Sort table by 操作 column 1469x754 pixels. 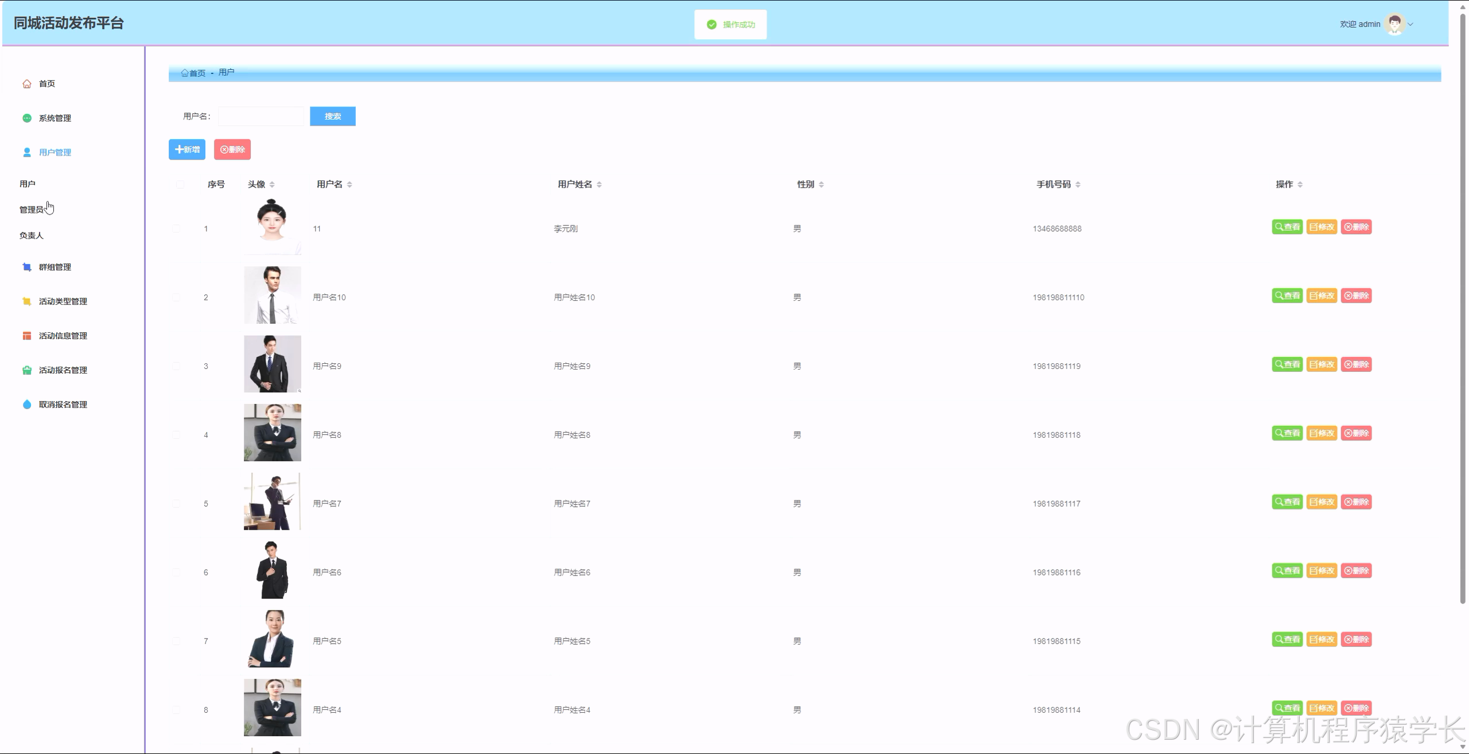1300,185
